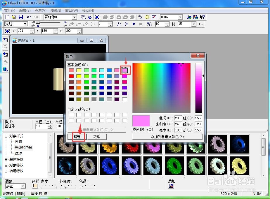Select 光线和色彩 in the tree
Screen dimensions: 270x199
tap(24, 147)
